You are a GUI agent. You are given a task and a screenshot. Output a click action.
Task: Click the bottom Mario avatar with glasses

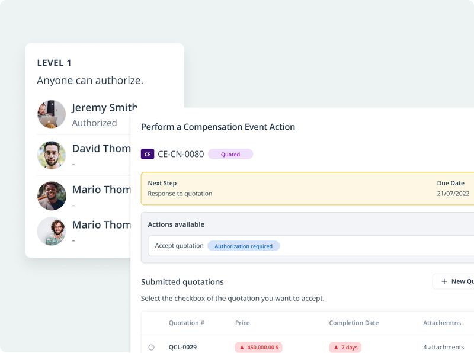coord(52,232)
